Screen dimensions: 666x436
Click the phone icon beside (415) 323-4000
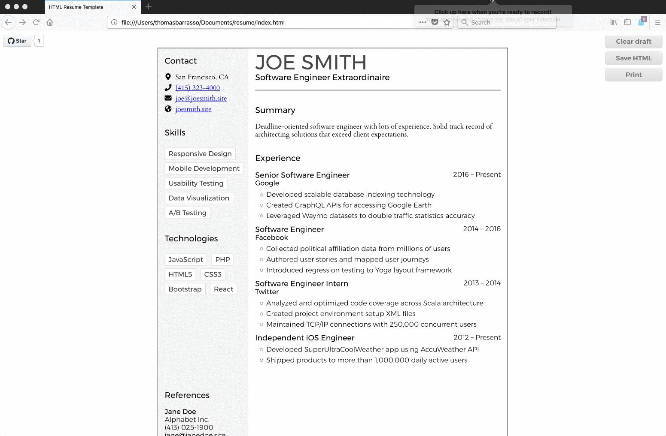[x=168, y=87]
